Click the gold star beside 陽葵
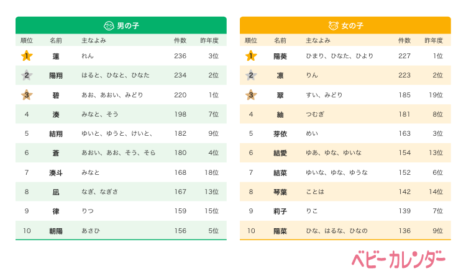This screenshot has height=279, width=466. [250, 56]
